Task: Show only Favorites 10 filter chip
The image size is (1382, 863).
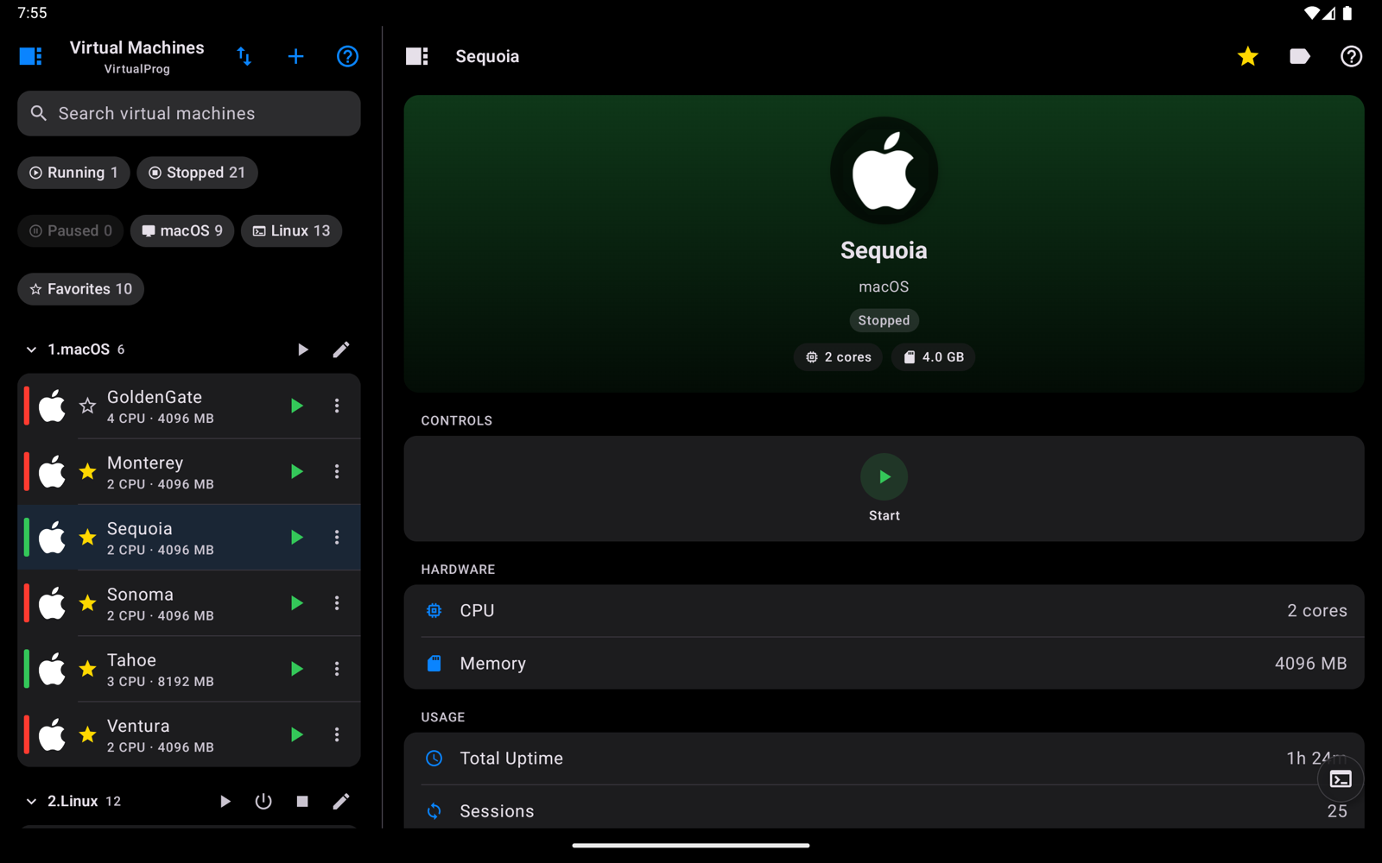Action: click(x=80, y=289)
